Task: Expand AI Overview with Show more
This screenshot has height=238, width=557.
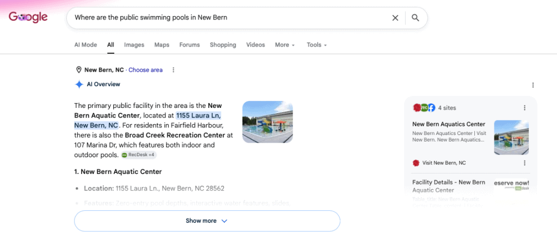Action: (x=207, y=221)
